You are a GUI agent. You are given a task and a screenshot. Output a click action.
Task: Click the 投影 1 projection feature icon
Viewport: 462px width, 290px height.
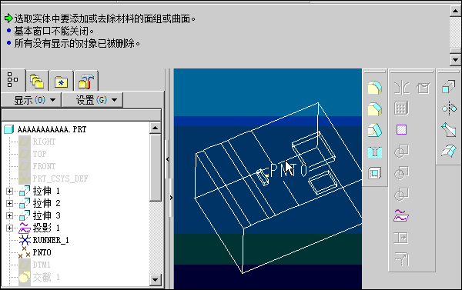tap(25, 228)
